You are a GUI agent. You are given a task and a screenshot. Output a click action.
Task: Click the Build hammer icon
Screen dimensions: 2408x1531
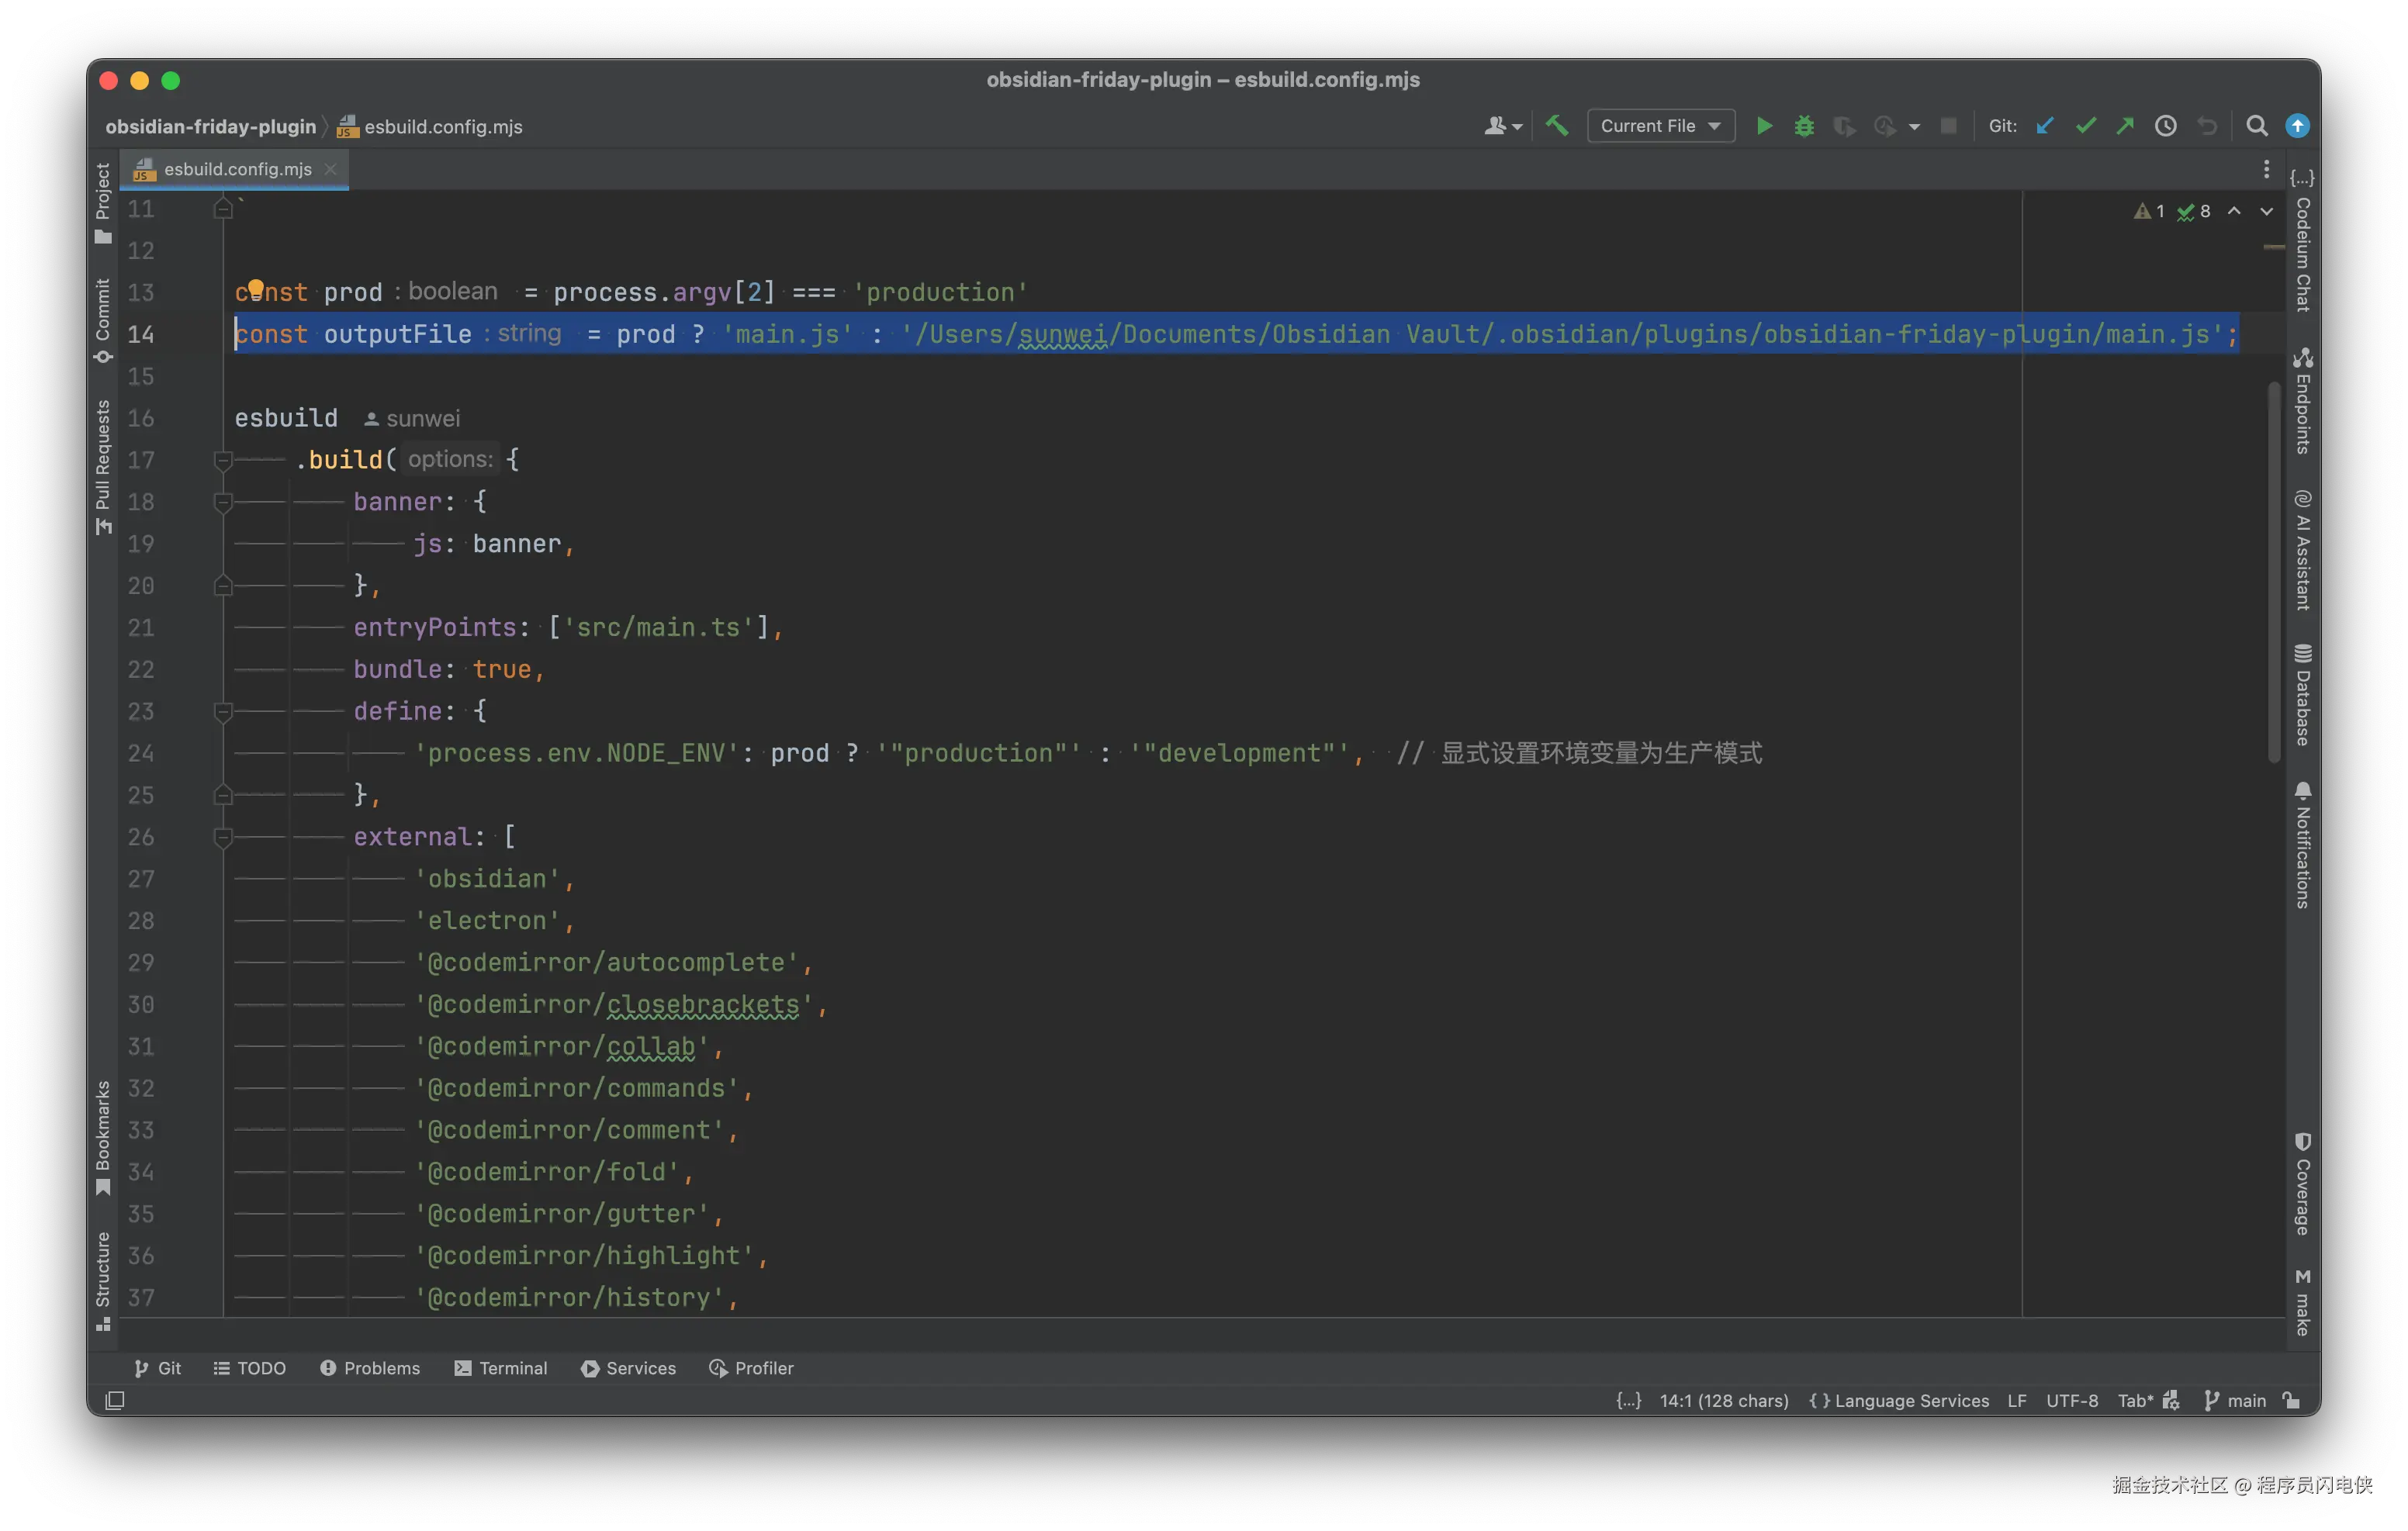pyautogui.click(x=1557, y=126)
